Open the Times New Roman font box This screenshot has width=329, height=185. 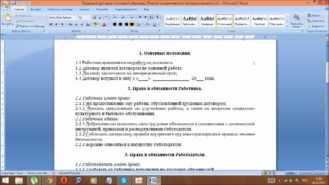(x=63, y=17)
